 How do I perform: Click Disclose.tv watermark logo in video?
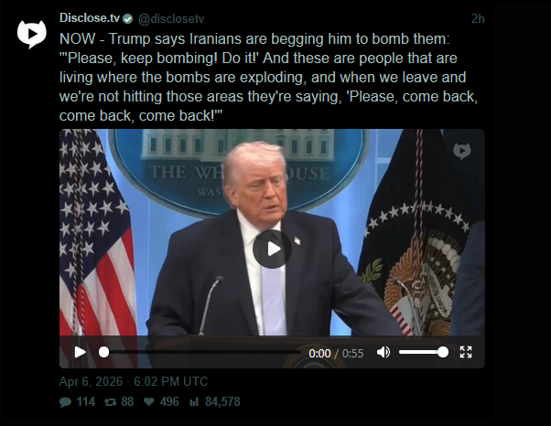(461, 151)
